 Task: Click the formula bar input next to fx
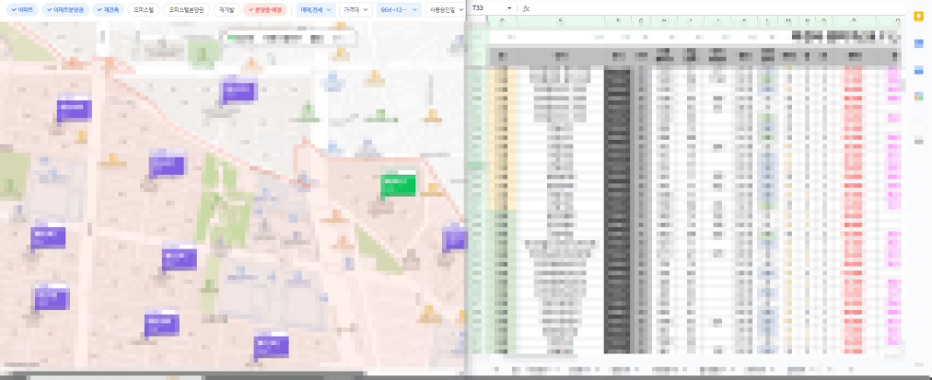click(x=716, y=8)
